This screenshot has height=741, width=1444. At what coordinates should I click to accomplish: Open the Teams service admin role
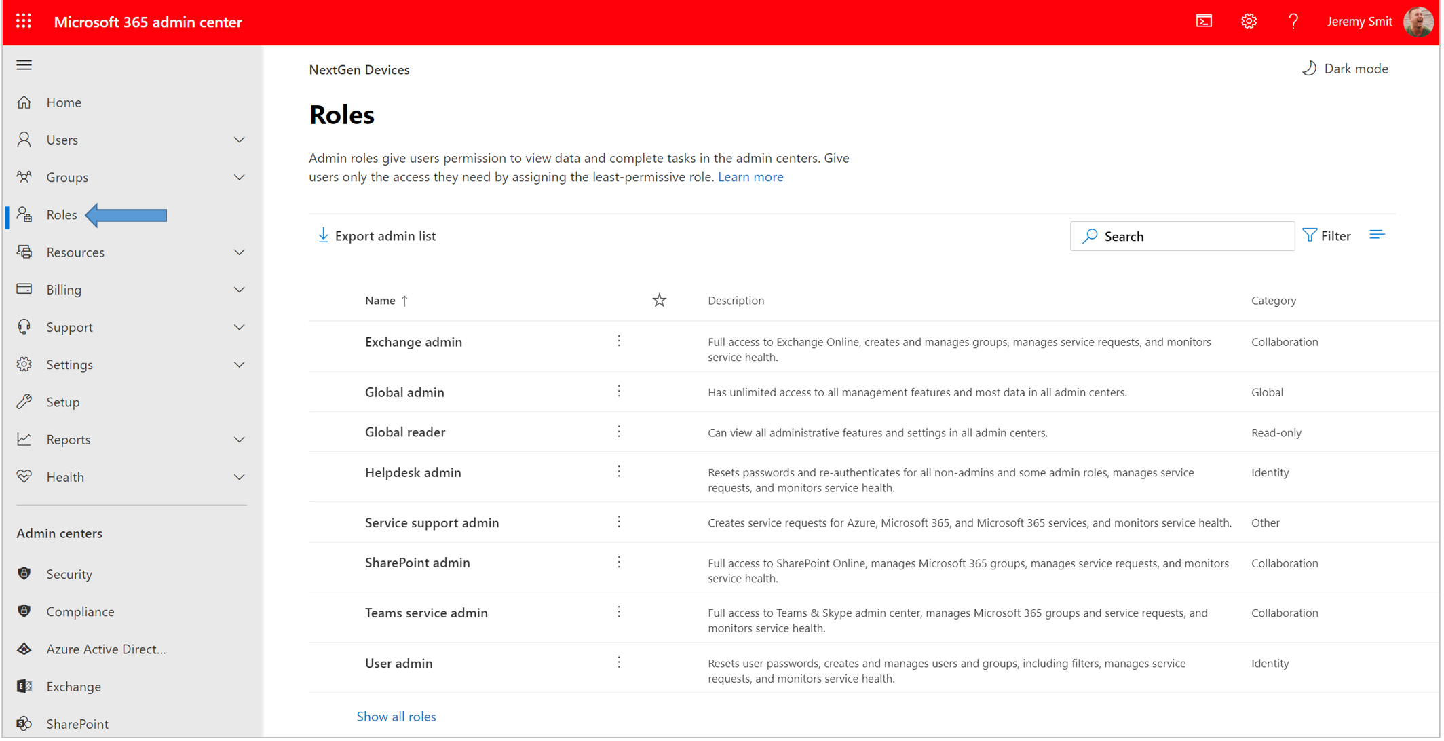426,613
